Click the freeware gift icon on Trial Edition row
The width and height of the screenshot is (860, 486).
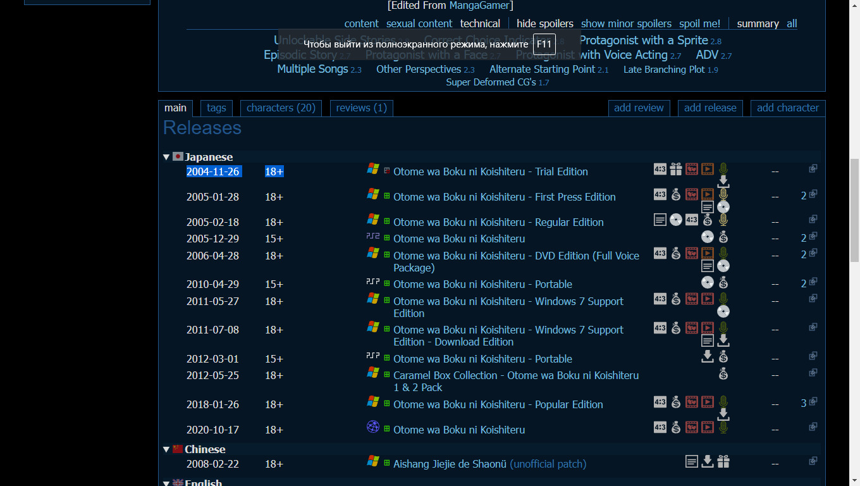pos(676,169)
